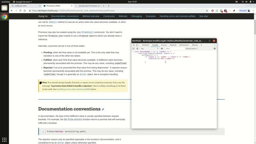This screenshot has width=256, height=144.
Task: Show Applications grid in dock
Action: click(4, 140)
